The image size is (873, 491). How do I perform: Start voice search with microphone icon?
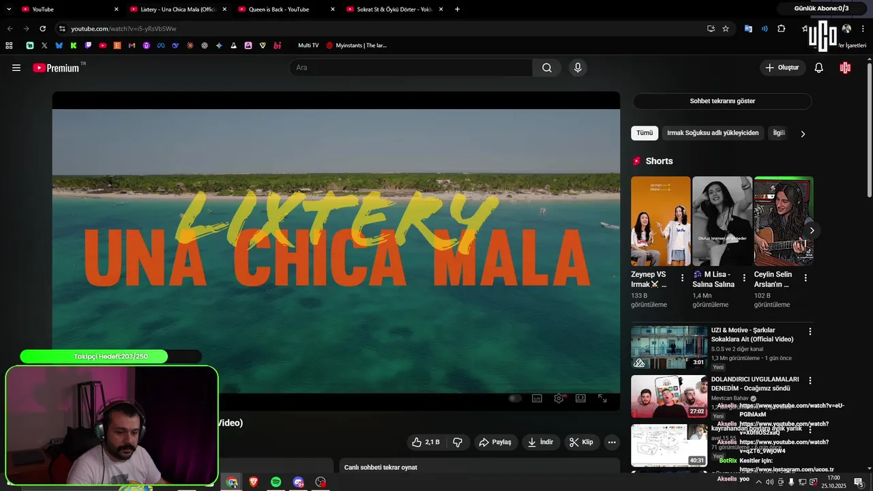point(578,68)
